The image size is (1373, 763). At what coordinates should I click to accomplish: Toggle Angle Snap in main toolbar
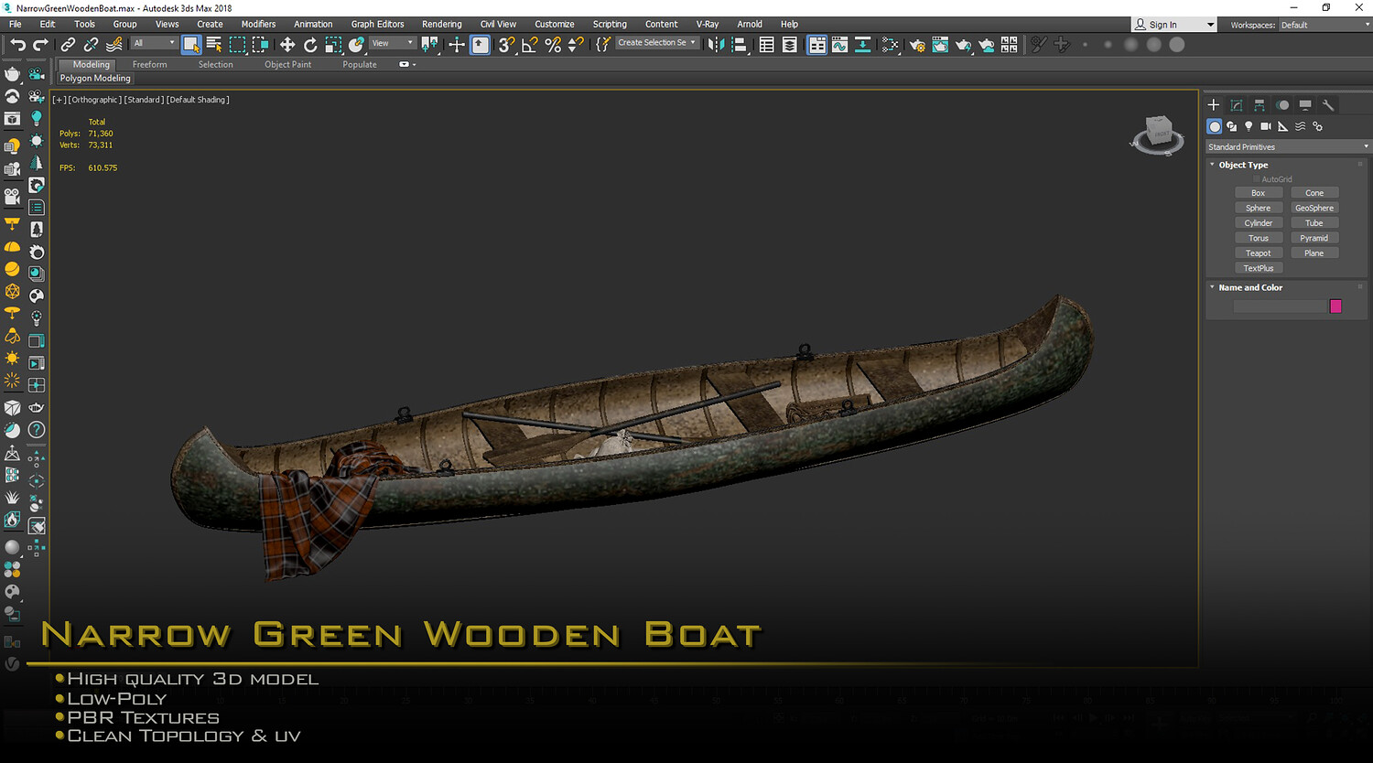pos(529,45)
